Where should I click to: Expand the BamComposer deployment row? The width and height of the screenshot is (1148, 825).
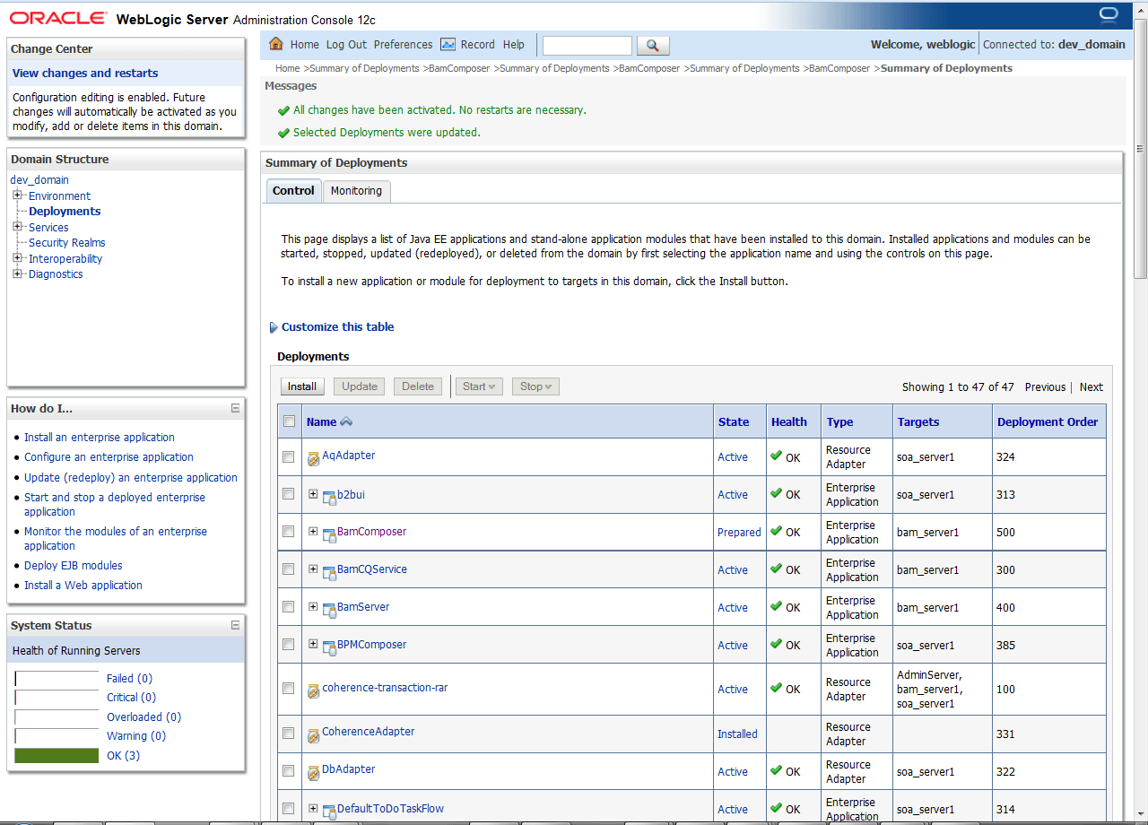[313, 531]
